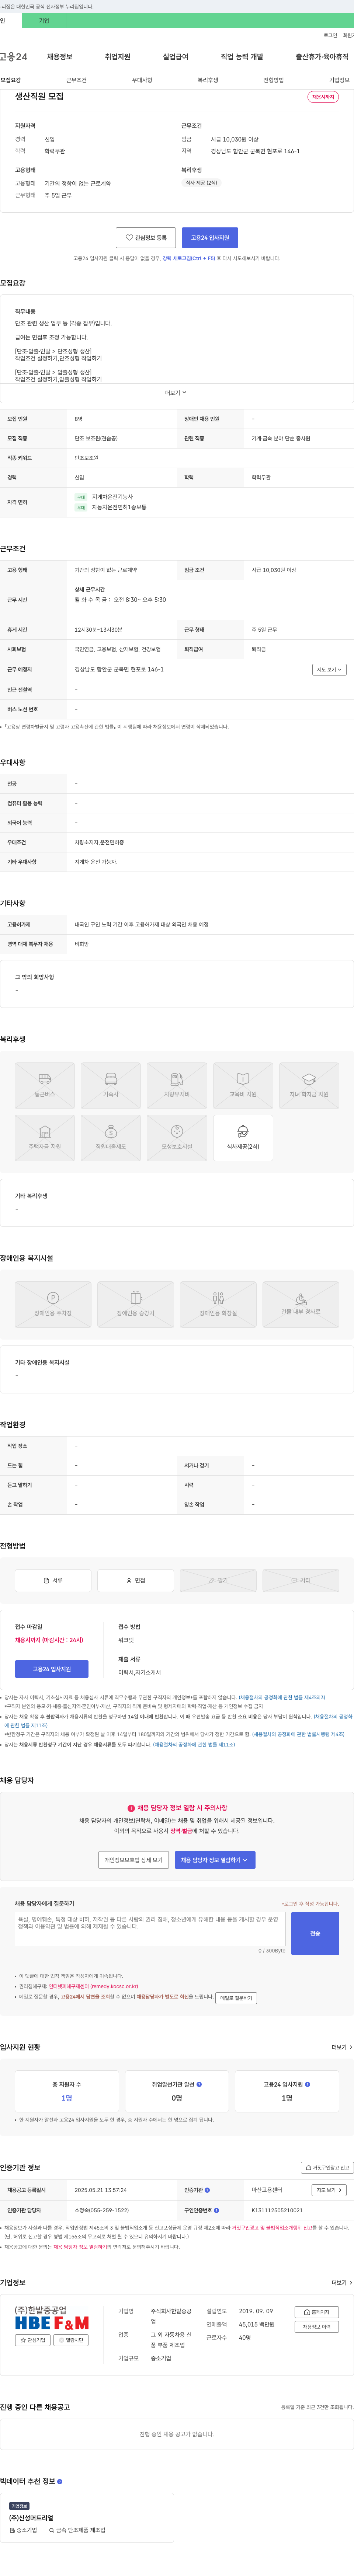Click info icon beside 취업알선기관 알선

click(200, 2084)
